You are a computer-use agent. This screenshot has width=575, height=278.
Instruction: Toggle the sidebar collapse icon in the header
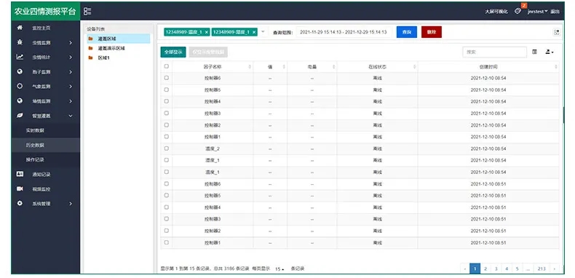coord(87,12)
